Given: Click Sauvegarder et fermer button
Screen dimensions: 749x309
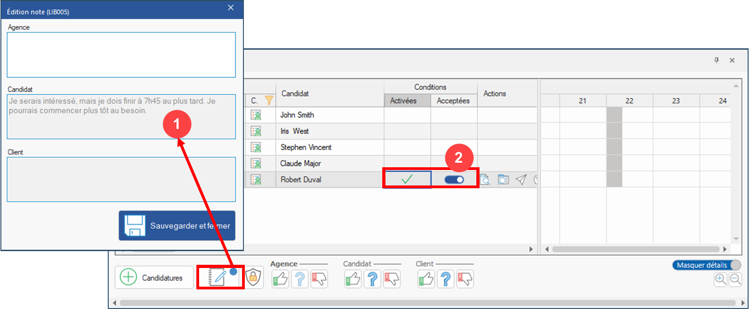Looking at the screenshot, I should (x=177, y=226).
